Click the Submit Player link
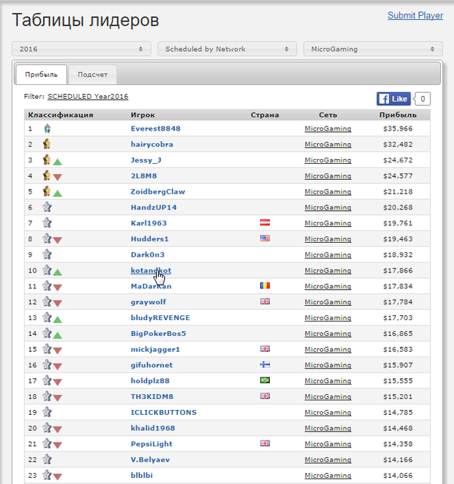The width and height of the screenshot is (454, 484). click(x=415, y=15)
